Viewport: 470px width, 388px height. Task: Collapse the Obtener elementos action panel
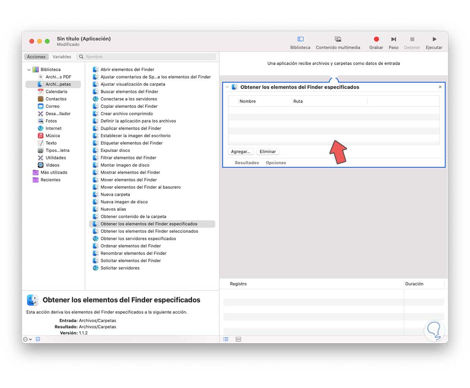227,87
